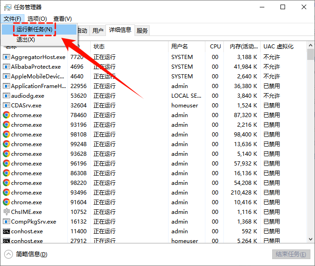
Task: Sort by the 内存(活动... column header
Action: (242, 47)
